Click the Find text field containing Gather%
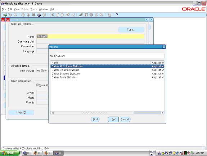 109,56
